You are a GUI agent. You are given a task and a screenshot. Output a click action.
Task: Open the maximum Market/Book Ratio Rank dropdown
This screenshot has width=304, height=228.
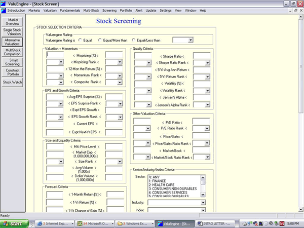207,157
